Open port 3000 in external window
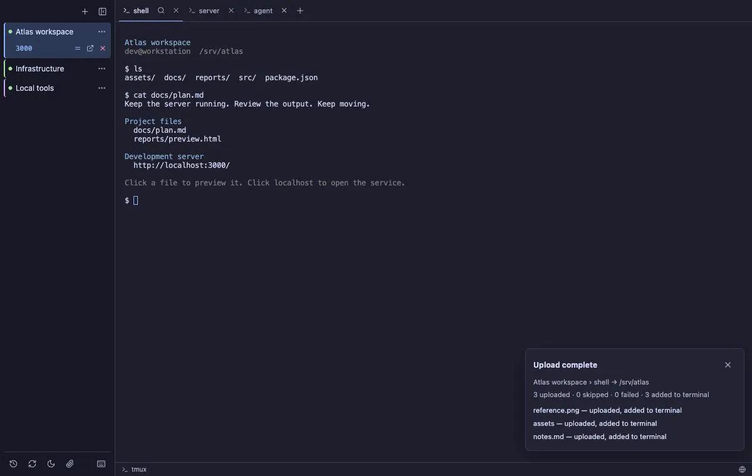The image size is (752, 476). [x=90, y=48]
